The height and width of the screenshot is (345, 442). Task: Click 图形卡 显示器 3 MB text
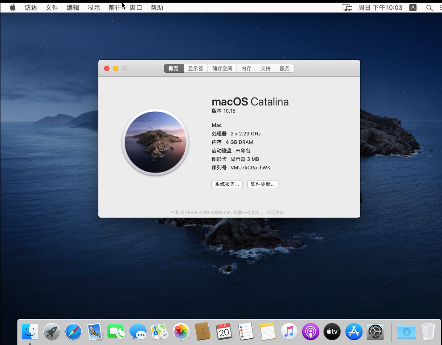click(x=236, y=159)
